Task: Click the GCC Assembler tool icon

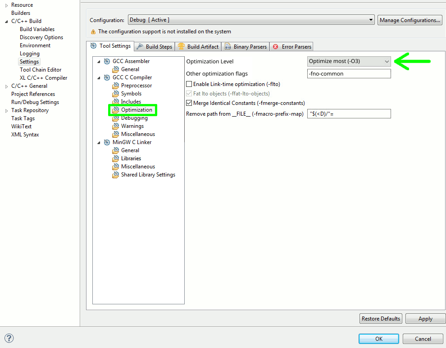Action: pyautogui.click(x=107, y=61)
